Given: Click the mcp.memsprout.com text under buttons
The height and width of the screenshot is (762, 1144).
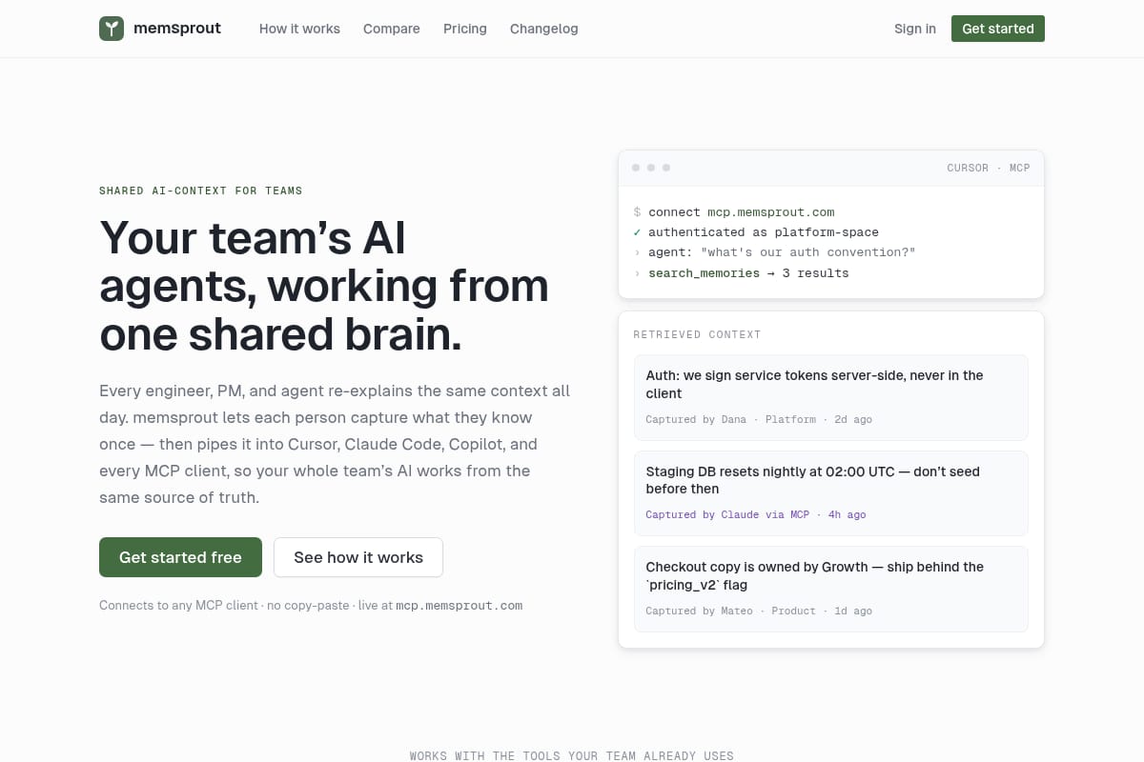Looking at the screenshot, I should (x=460, y=605).
